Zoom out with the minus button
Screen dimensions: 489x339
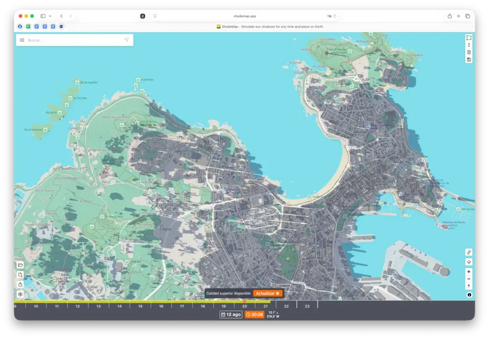click(x=469, y=279)
